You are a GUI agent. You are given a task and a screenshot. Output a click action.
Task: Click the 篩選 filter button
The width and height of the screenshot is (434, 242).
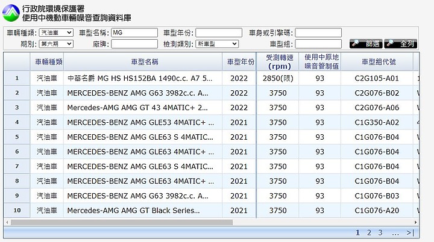coord(366,44)
